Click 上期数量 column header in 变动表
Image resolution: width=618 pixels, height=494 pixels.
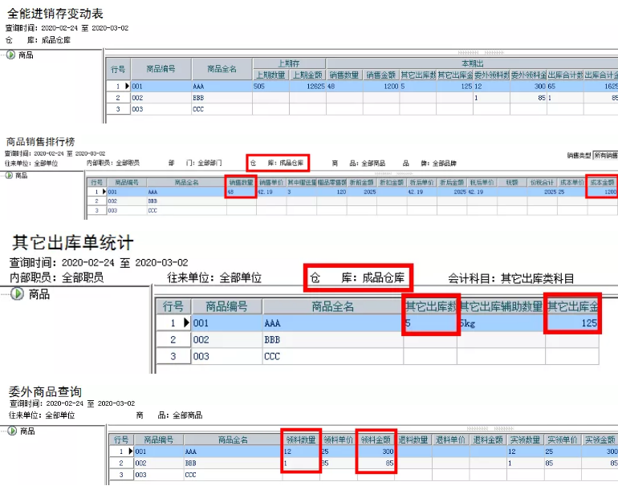point(270,75)
